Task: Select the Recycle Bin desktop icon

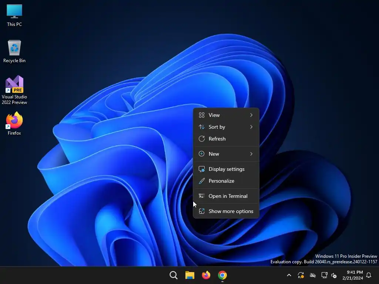Action: 14,51
